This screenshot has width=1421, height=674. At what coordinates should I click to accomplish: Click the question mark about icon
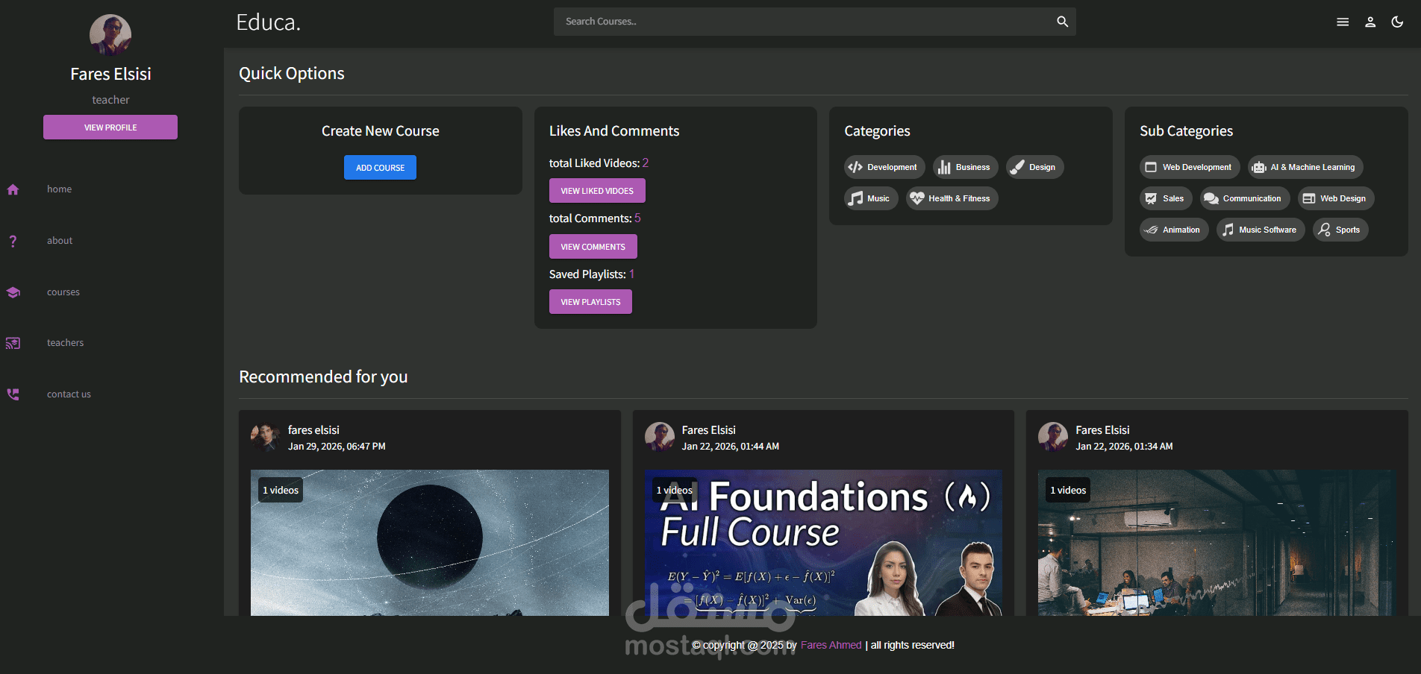pyautogui.click(x=13, y=241)
